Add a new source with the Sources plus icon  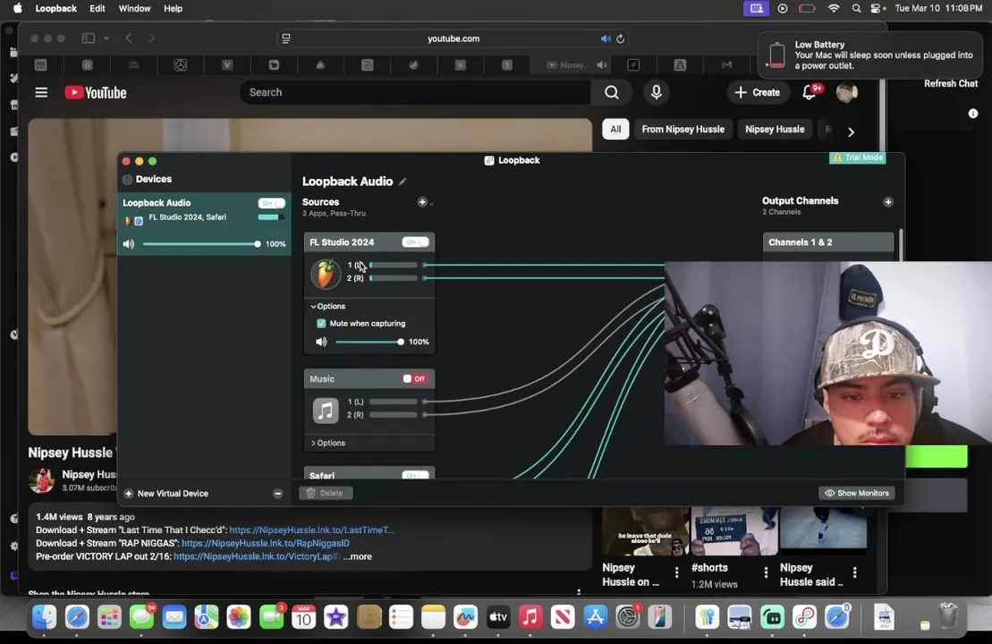[x=422, y=202]
